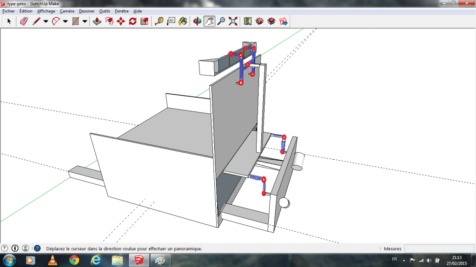The image size is (476, 267).
Task: Open the Caméra menu
Action: pyautogui.click(x=67, y=11)
